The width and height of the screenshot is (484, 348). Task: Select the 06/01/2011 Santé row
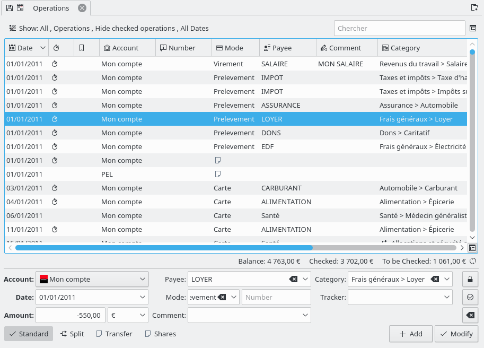click(x=236, y=215)
